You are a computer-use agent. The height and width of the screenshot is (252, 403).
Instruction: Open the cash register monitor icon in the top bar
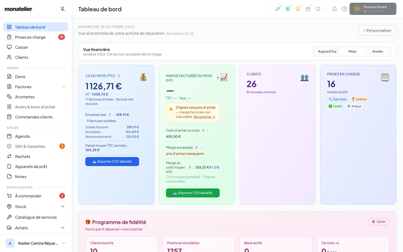318,9
